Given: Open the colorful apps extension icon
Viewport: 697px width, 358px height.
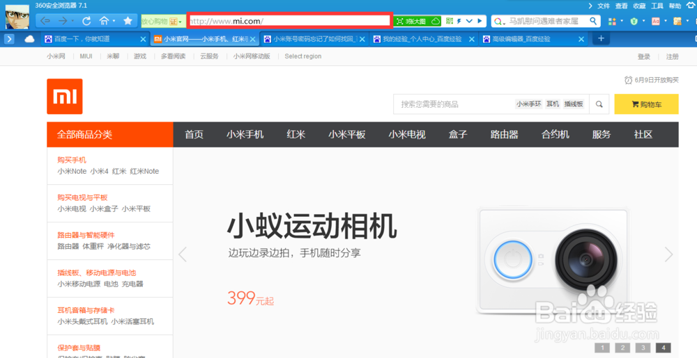Looking at the screenshot, I should click(x=612, y=22).
